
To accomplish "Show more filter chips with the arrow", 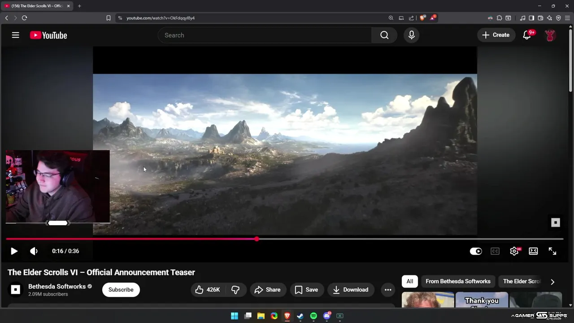I will (x=552, y=282).
